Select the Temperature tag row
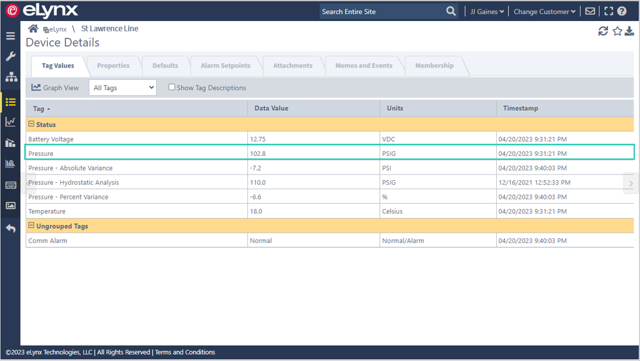This screenshot has width=640, height=361. tap(330, 211)
